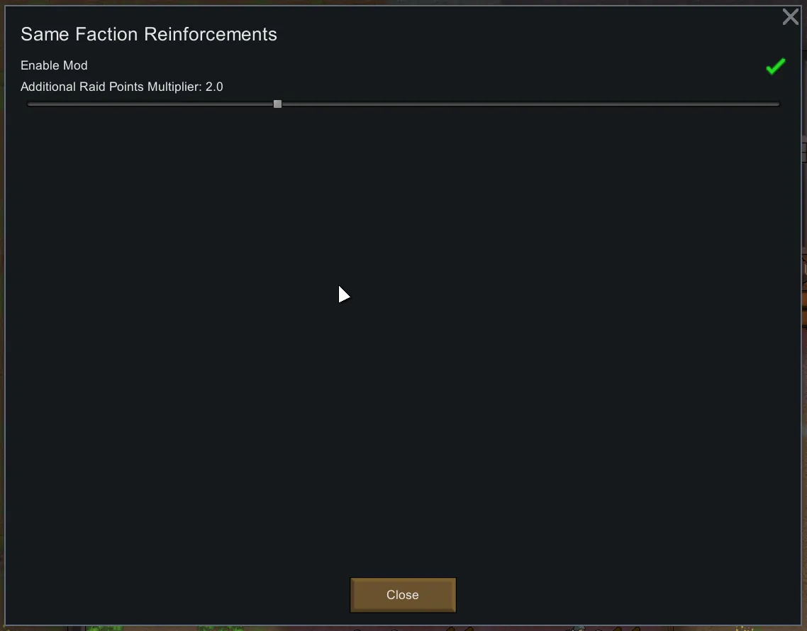Click the Enable Mod label text
This screenshot has height=631, width=807.
point(54,65)
